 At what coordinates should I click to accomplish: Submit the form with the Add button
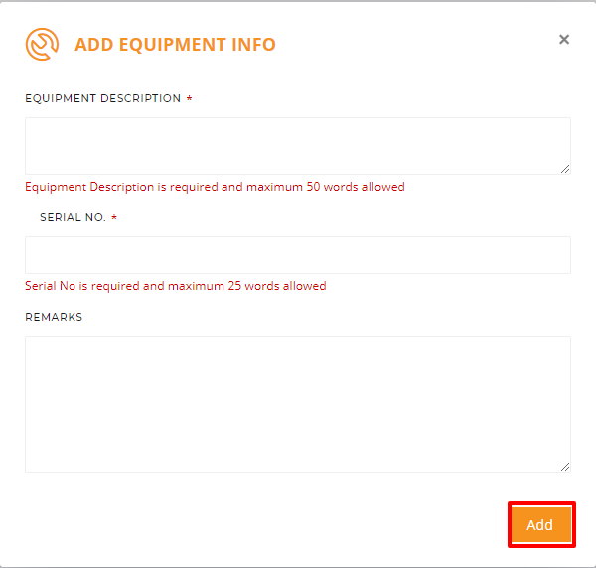[x=541, y=524]
